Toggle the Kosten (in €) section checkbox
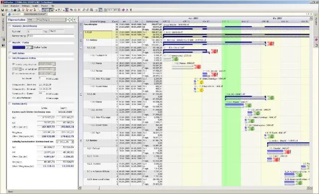The height and width of the screenshot is (194, 319). click(x=10, y=103)
